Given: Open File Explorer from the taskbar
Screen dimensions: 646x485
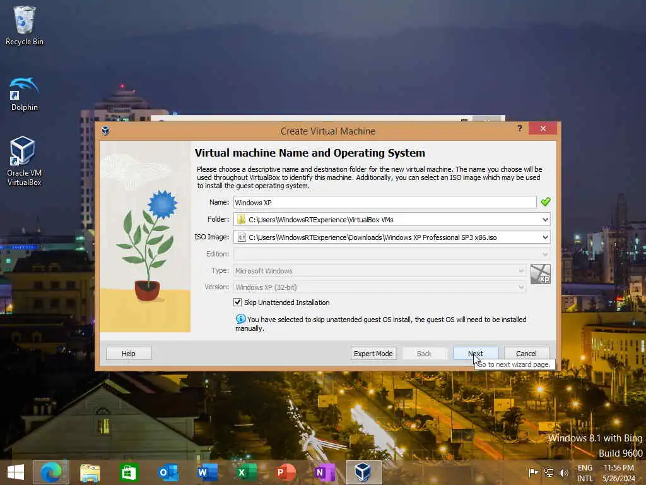Looking at the screenshot, I should point(90,472).
